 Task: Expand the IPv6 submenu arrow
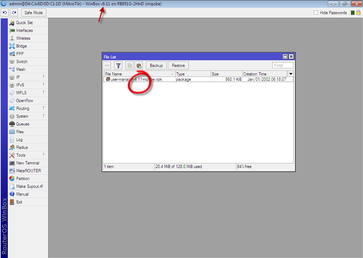pos(44,84)
